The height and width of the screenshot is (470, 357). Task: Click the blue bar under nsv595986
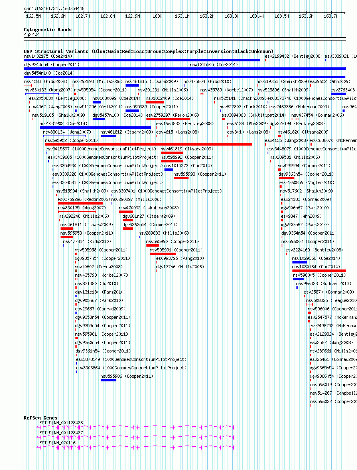109,381
